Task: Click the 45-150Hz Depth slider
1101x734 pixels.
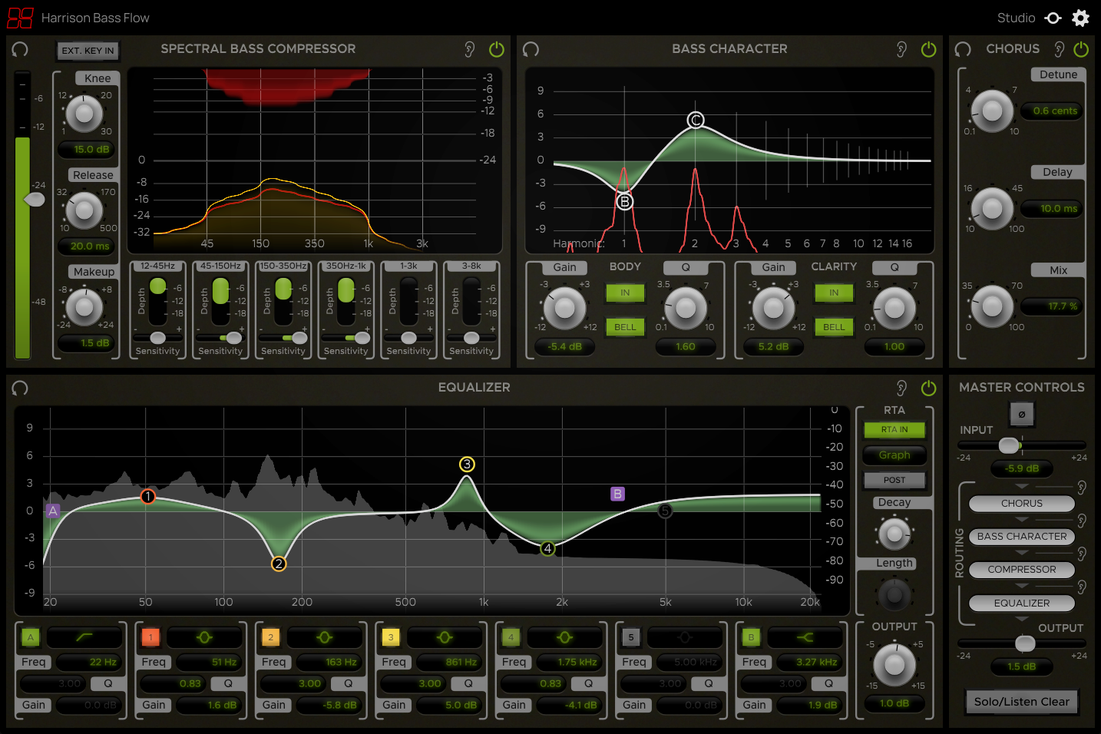Action: pyautogui.click(x=220, y=301)
